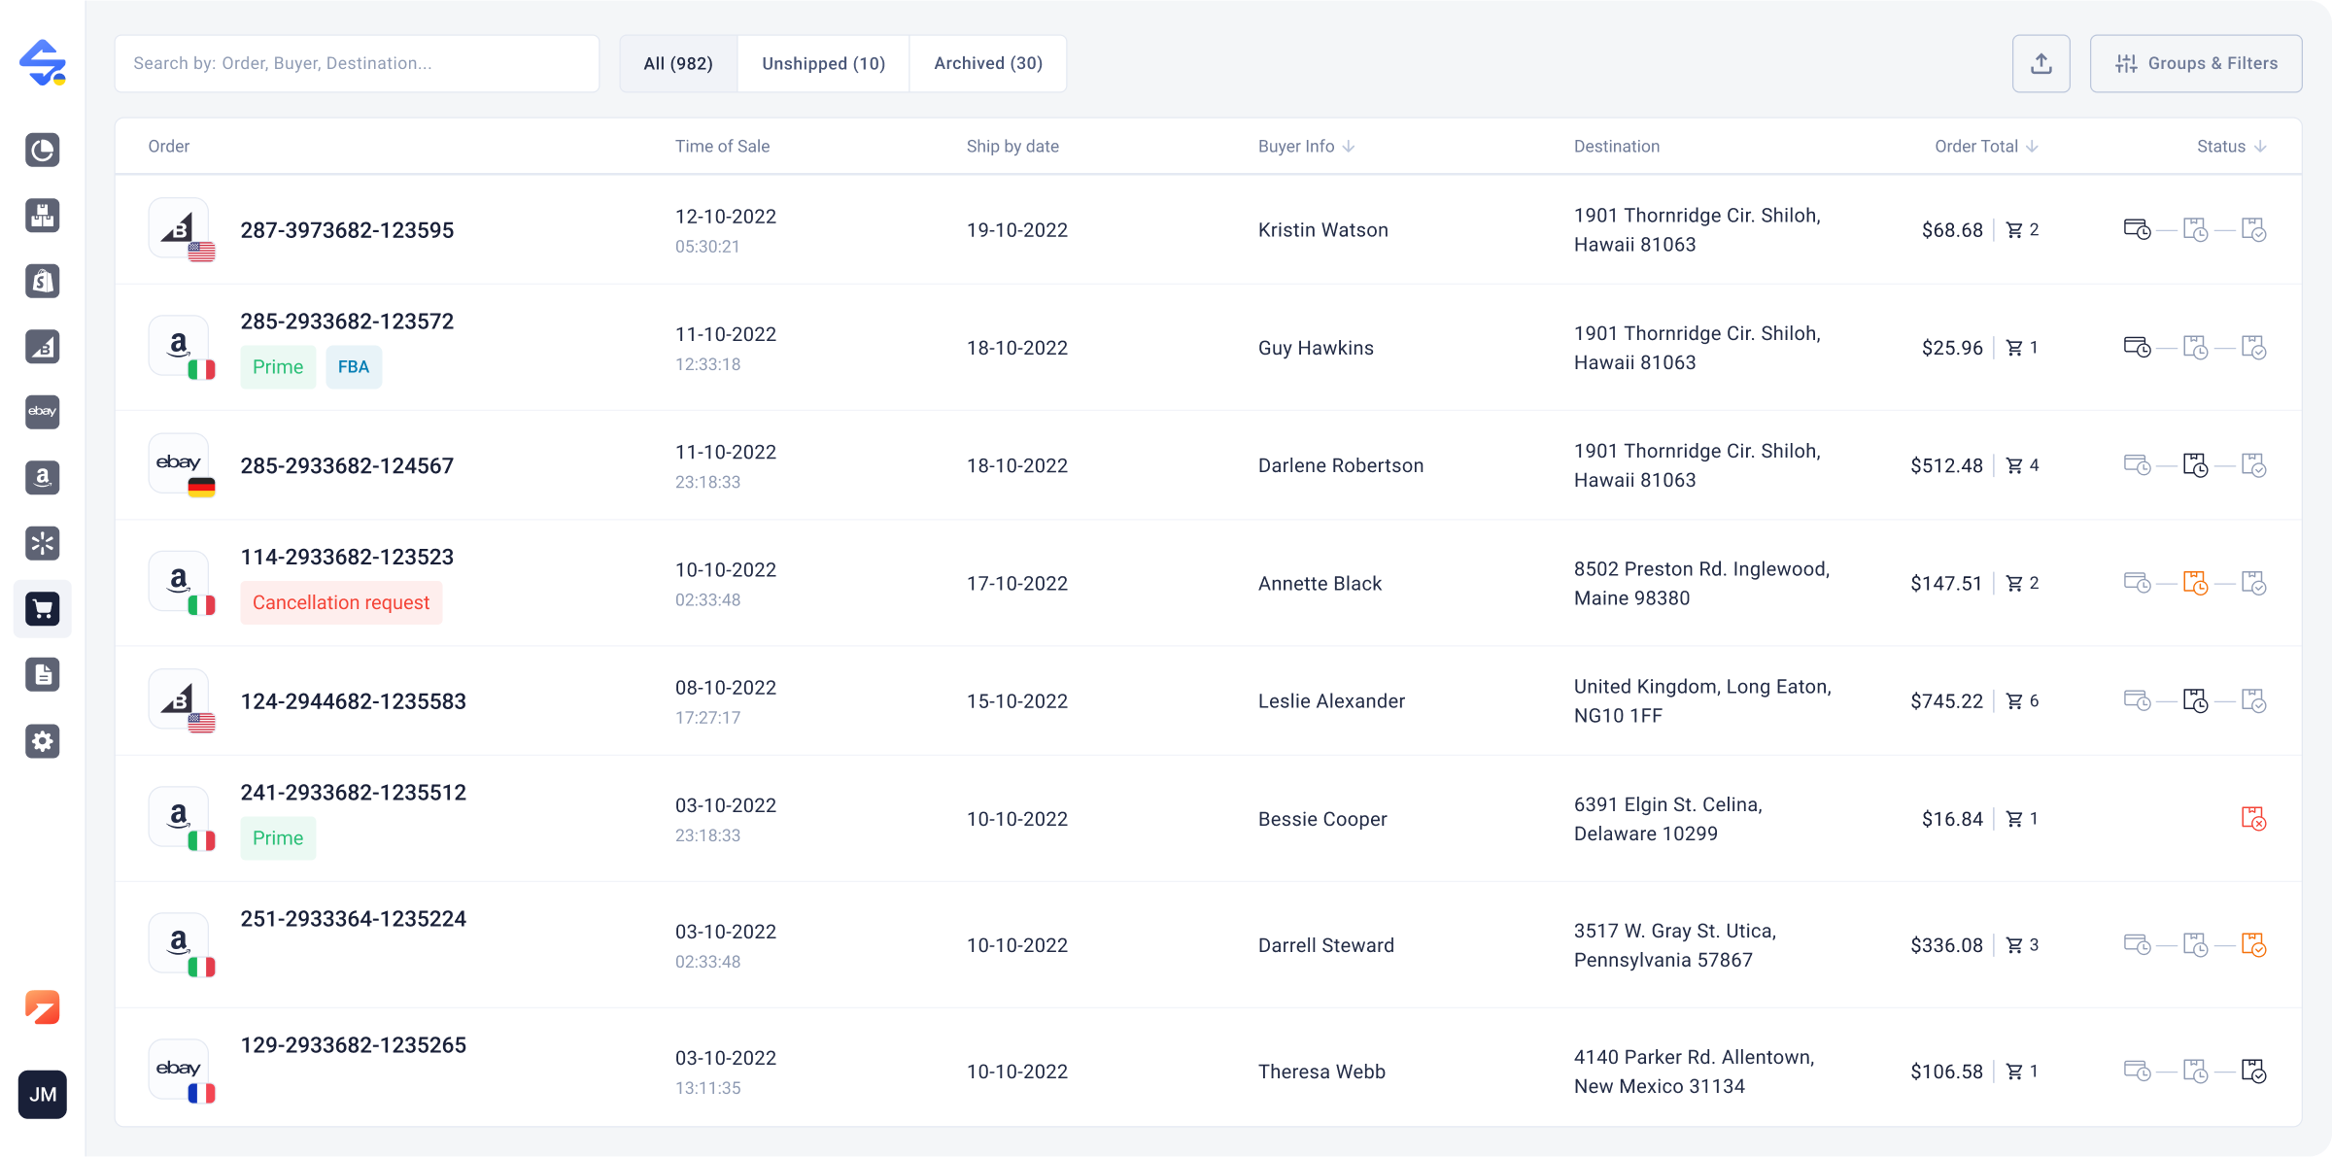Select the Walmart channel icon
This screenshot has width=2332, height=1157.
click(43, 543)
